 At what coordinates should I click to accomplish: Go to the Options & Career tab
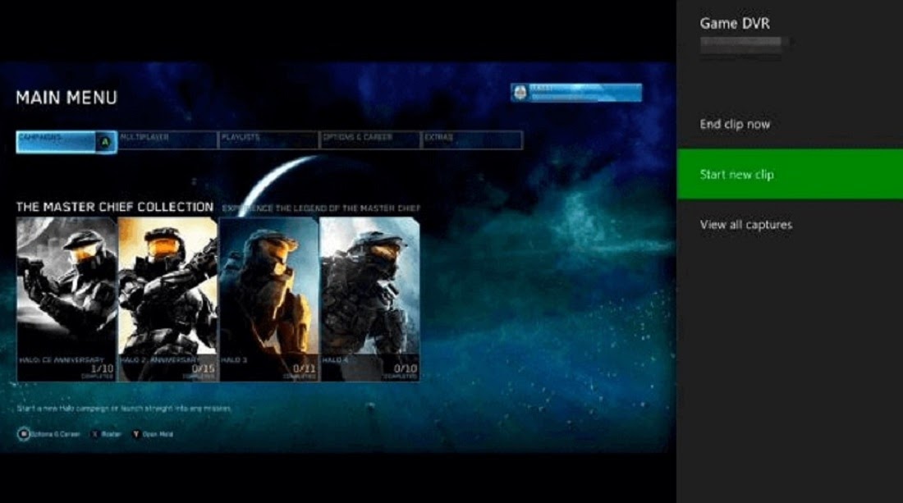tap(369, 139)
